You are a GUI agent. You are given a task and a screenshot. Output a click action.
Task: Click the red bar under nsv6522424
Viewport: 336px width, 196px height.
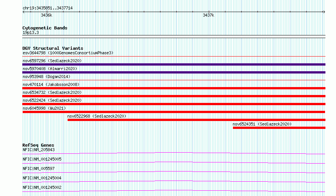coord(174,104)
